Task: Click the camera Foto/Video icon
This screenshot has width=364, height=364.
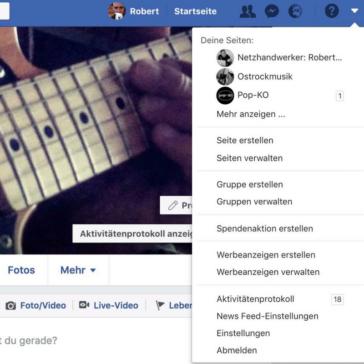Action: tap(10, 305)
